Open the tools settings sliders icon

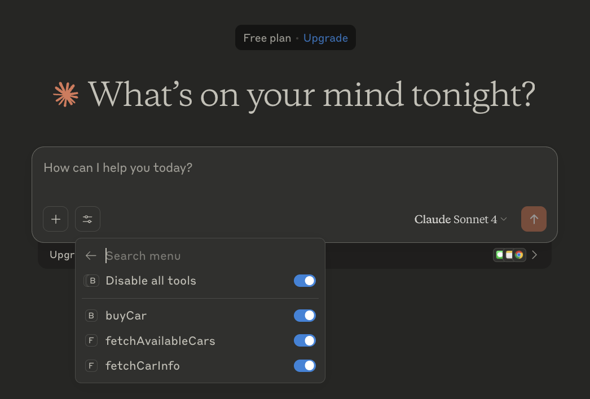(87, 219)
